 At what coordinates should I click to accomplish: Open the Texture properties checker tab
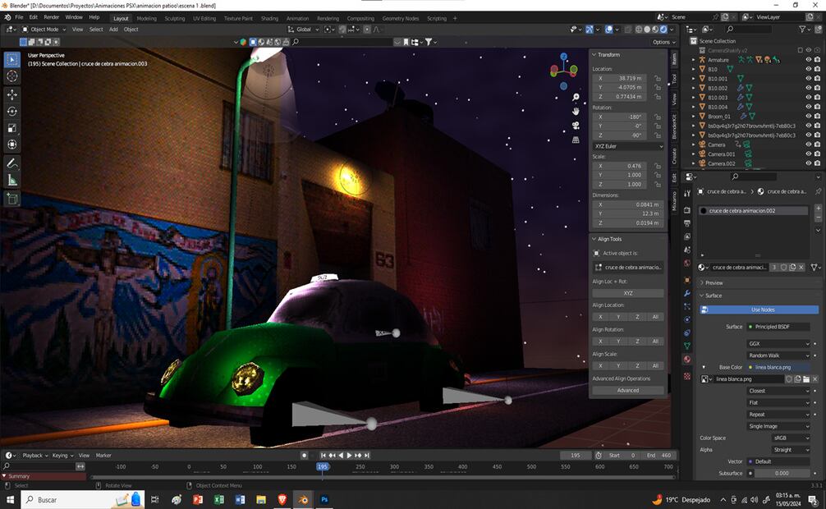(x=687, y=376)
